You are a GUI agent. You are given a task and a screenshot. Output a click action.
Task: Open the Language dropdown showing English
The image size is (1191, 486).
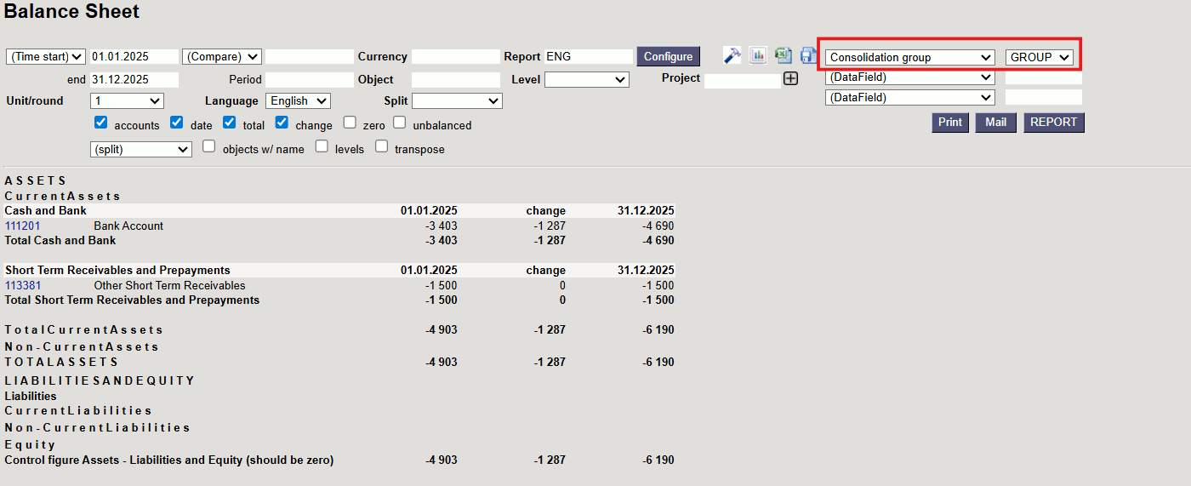click(x=298, y=100)
